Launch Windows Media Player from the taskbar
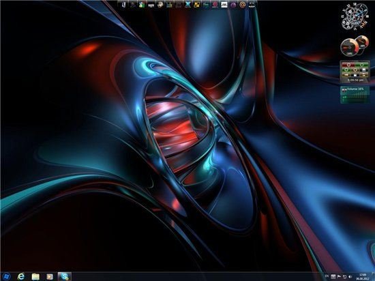Image resolution: width=375 pixels, height=281 pixels. pyautogui.click(x=50, y=276)
